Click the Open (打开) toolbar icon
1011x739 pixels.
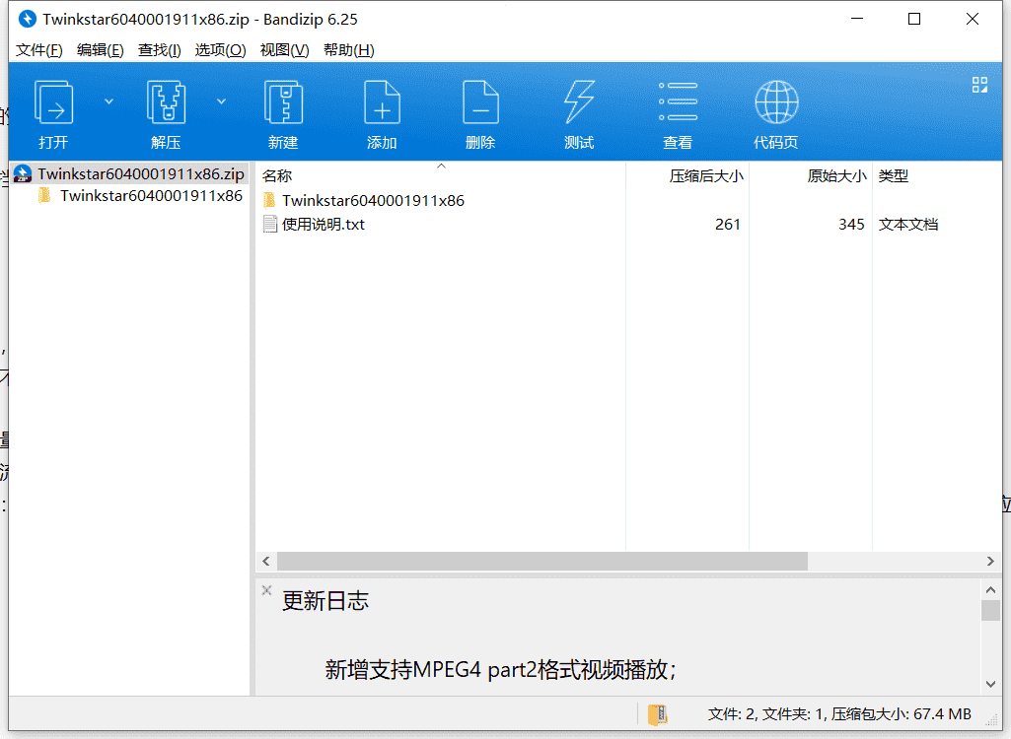[x=53, y=102]
